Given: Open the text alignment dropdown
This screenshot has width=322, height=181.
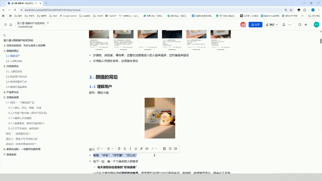Looking at the screenshot, I should coord(110,149).
